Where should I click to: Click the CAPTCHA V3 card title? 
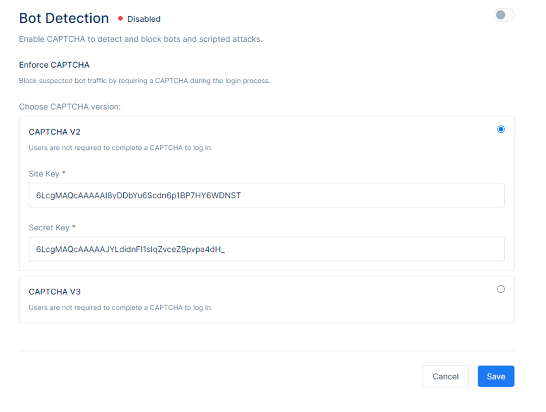coord(55,292)
